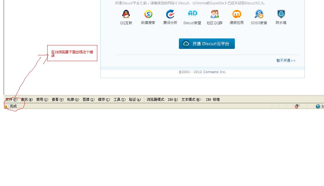Open the 漫游应用 orange icon
This screenshot has height=186, width=324.
pos(237,14)
